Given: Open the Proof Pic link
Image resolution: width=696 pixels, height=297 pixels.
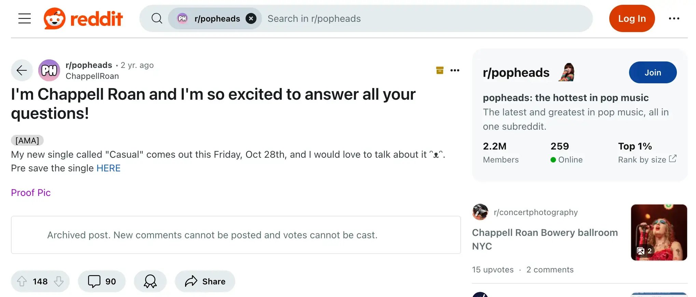Looking at the screenshot, I should click(x=31, y=193).
